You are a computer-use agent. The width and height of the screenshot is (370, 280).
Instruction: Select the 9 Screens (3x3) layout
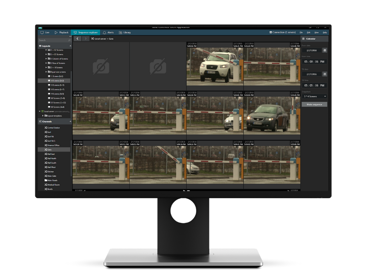click(57, 94)
